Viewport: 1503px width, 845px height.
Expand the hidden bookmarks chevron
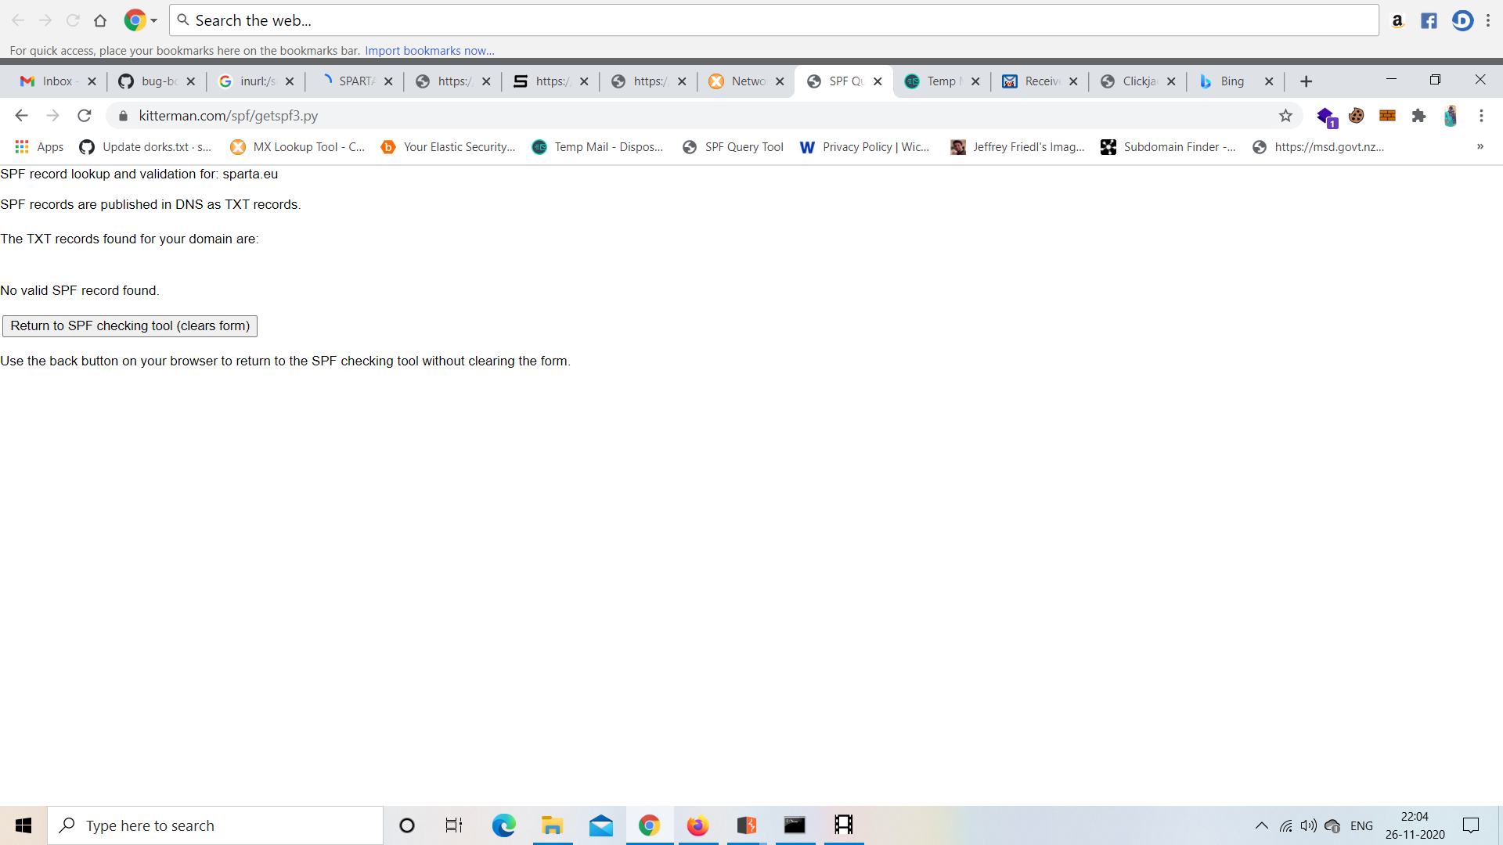1480,147
